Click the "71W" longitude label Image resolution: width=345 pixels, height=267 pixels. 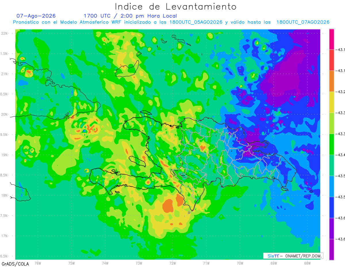coord(206,263)
